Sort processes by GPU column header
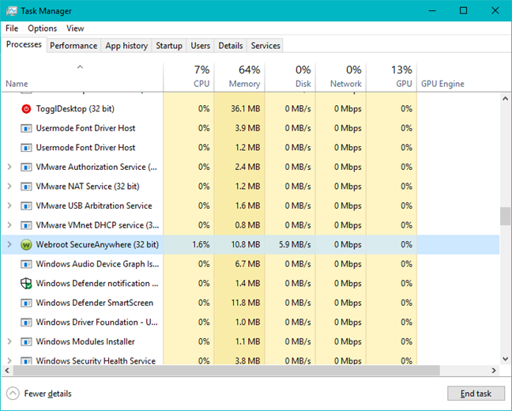 coord(392,77)
